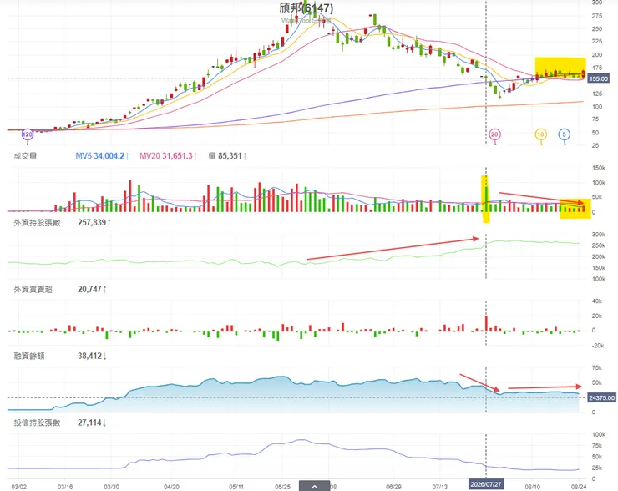Click the 275 label on the price axis
Screen dimensions: 618x491
597,16
